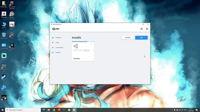The image size is (200, 112).
Task: Open Unity Hub preferences gear icon
Action: tap(142, 29)
